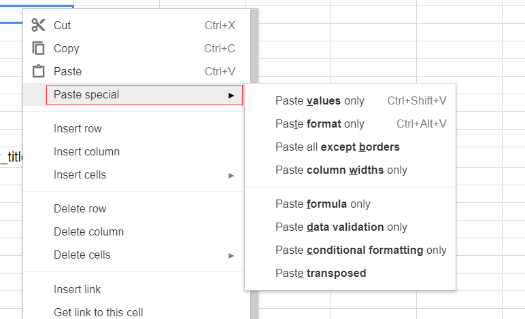
Task: Choose Paste format only
Action: (x=320, y=124)
